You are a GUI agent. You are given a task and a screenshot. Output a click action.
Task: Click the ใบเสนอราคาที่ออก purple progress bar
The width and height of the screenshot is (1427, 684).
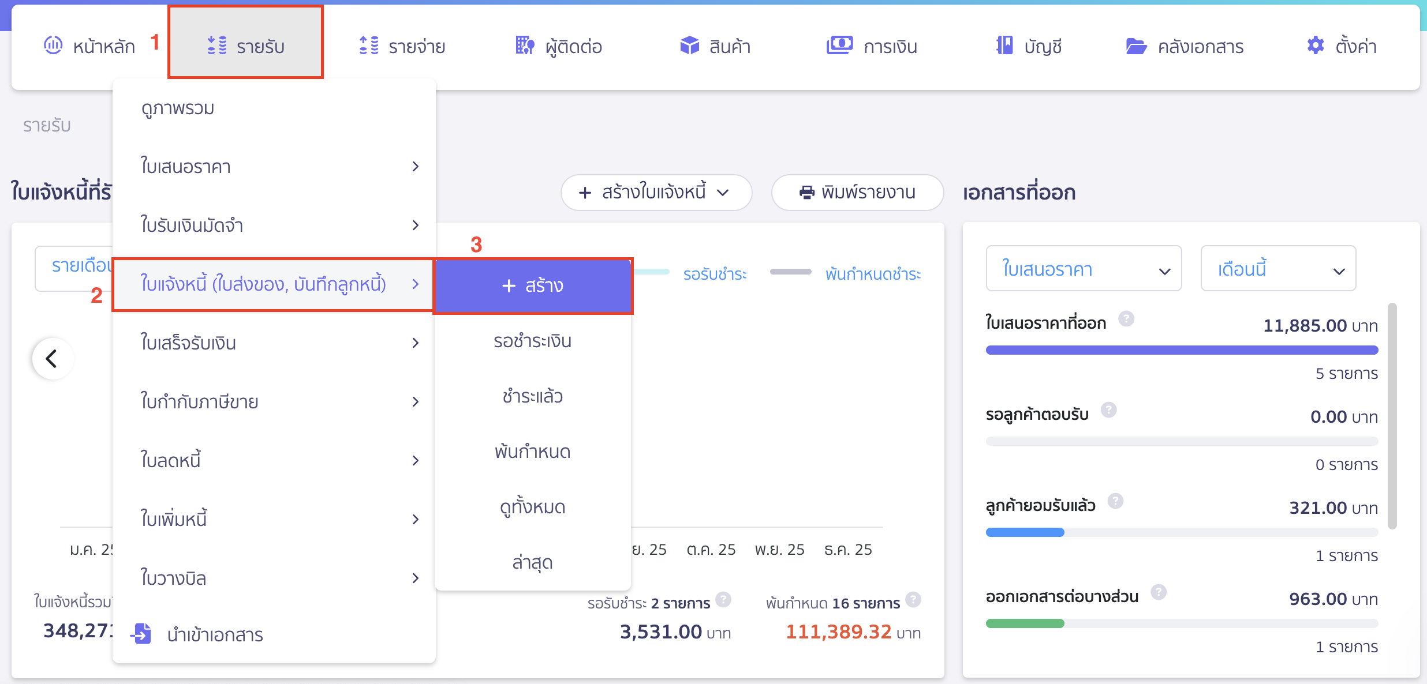(x=1182, y=350)
